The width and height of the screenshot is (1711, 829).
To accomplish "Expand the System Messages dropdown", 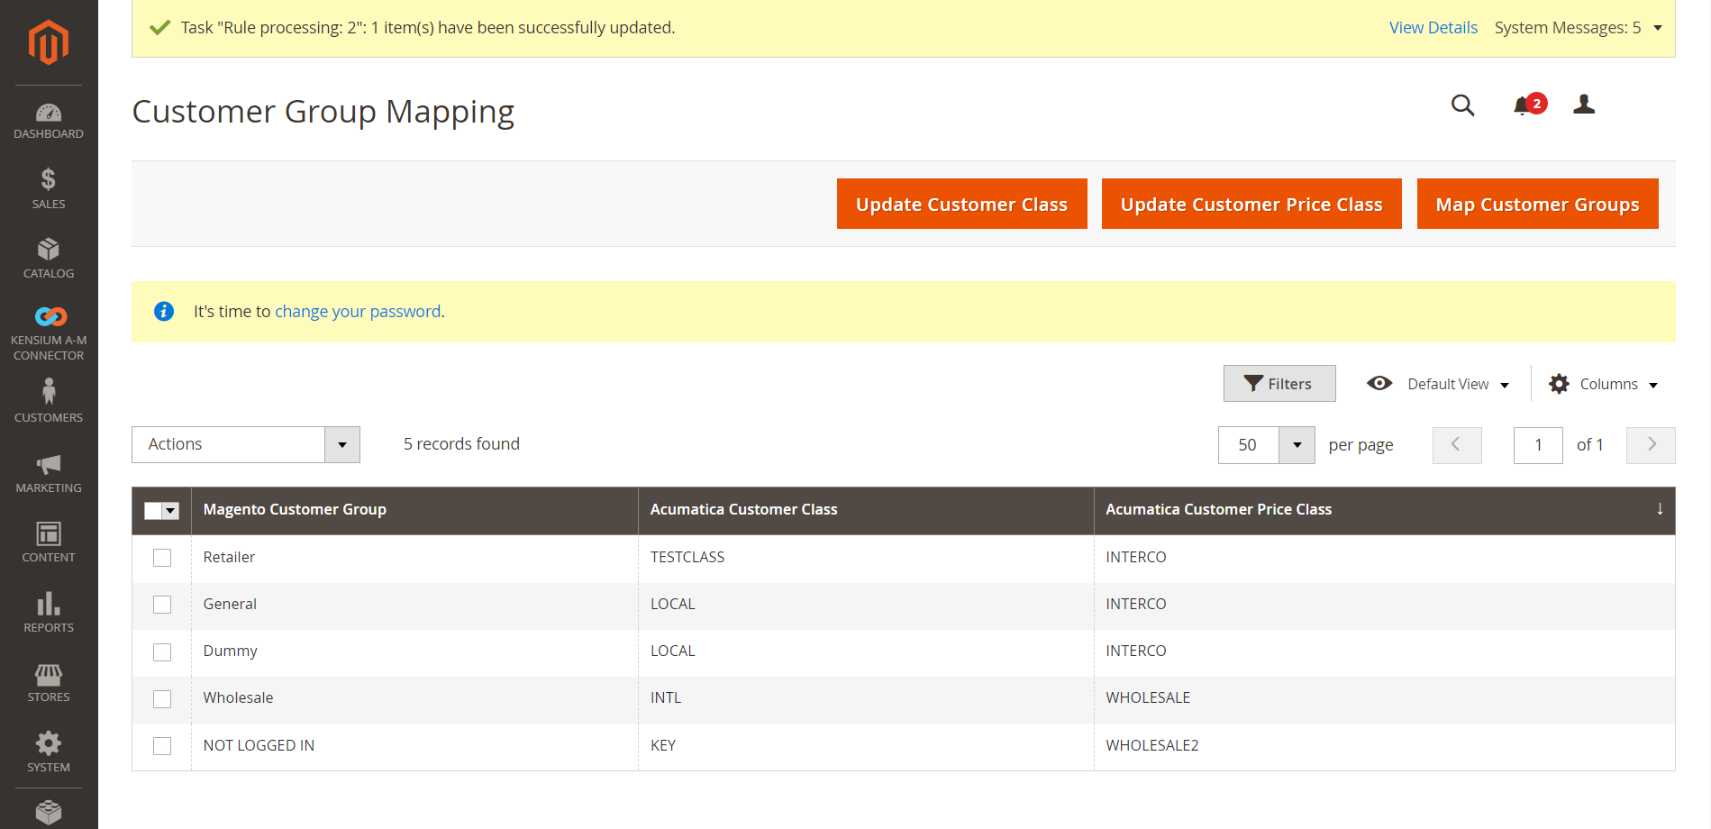I will pos(1658,28).
